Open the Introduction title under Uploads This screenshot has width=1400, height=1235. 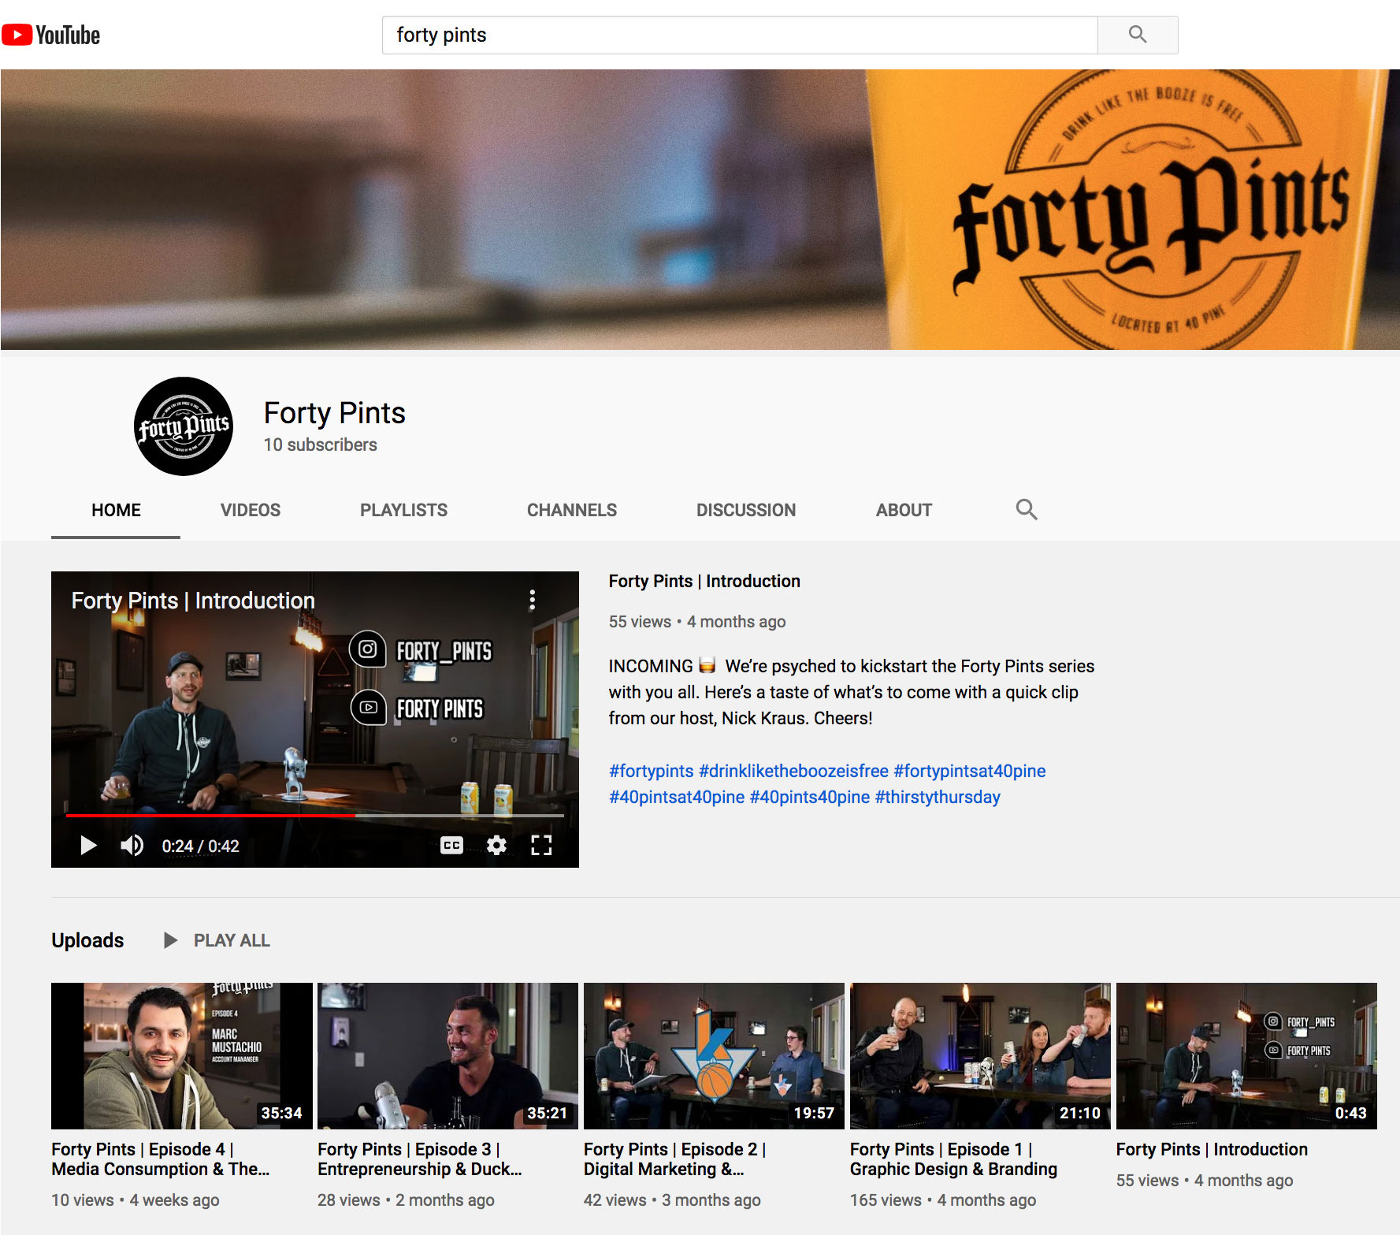[x=1212, y=1149]
